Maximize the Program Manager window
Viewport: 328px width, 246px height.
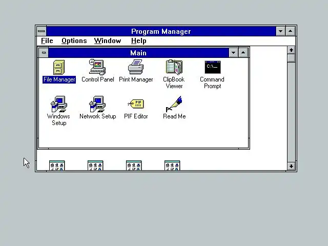click(x=291, y=31)
